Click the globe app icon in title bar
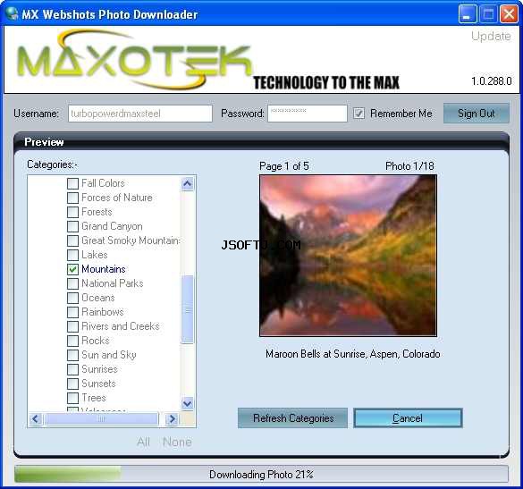Image resolution: width=523 pixels, height=489 pixels. [12, 13]
